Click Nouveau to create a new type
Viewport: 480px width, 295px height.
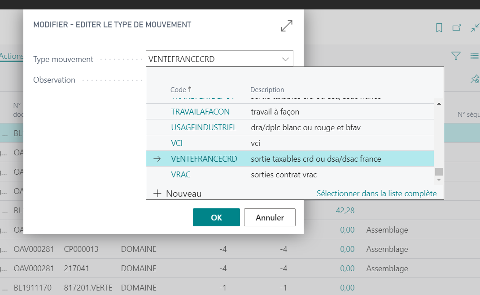click(x=183, y=193)
